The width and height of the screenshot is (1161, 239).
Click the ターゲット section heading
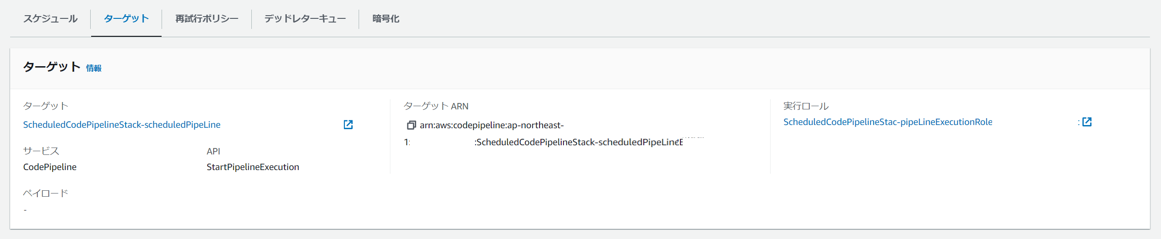52,67
